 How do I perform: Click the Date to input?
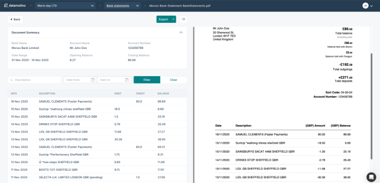pos(114,80)
